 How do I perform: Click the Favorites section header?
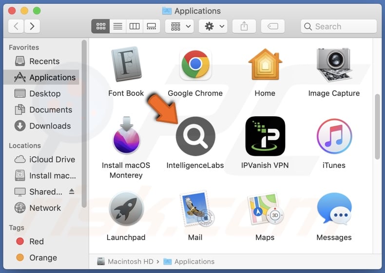[24, 47]
